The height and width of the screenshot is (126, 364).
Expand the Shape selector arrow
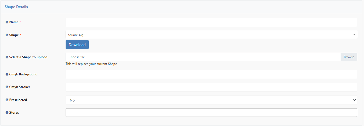pos(354,34)
